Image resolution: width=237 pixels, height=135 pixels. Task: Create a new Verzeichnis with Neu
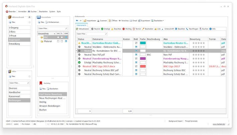click(41, 22)
